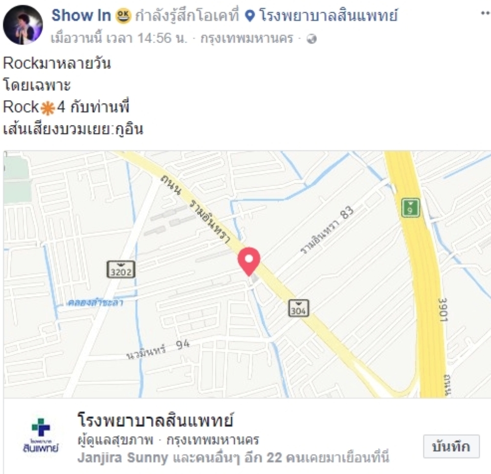The image size is (491, 474).
Task: Click the route 3202 road badge
Action: pos(121,269)
